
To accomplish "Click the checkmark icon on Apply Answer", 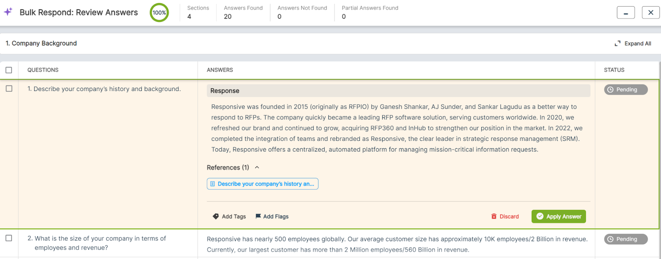I will tap(540, 216).
